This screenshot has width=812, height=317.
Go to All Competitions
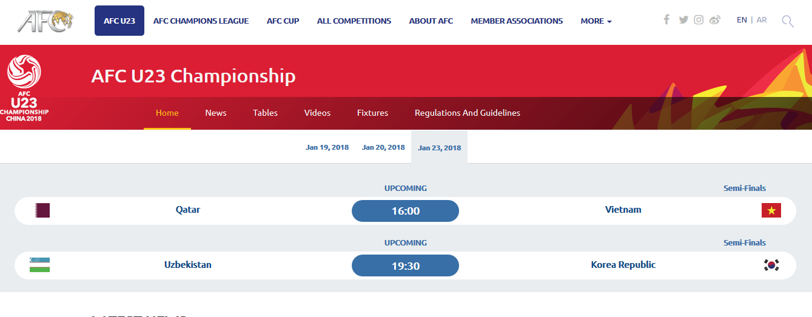click(x=354, y=21)
